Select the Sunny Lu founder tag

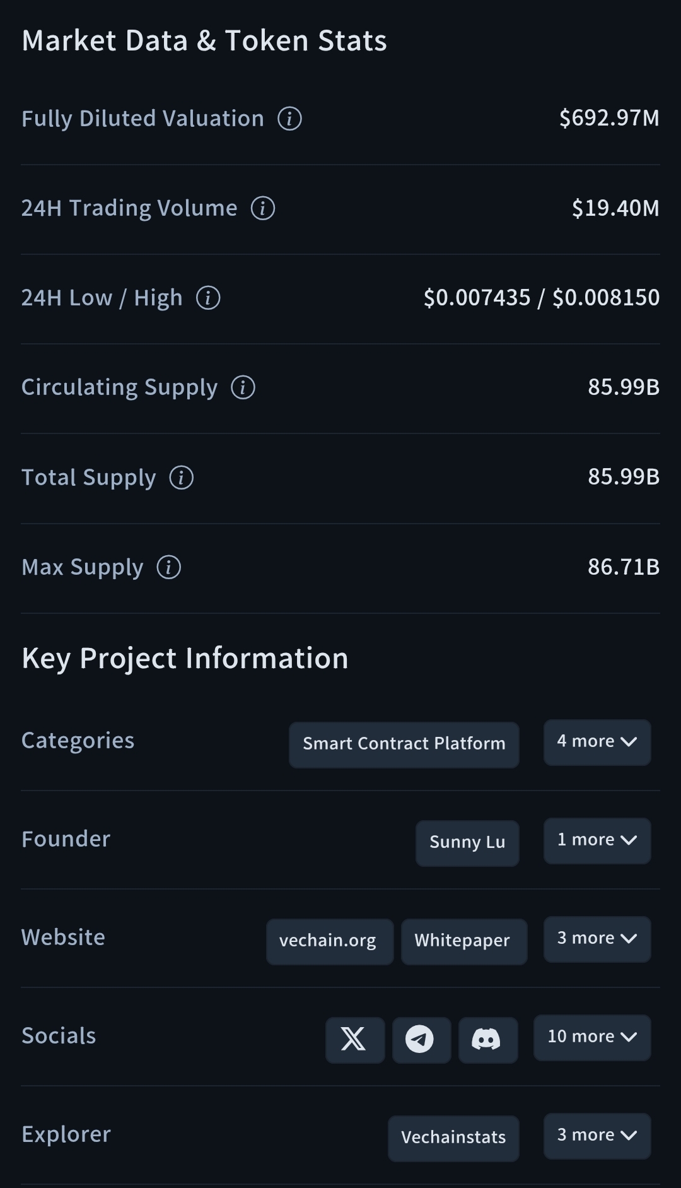coord(467,843)
